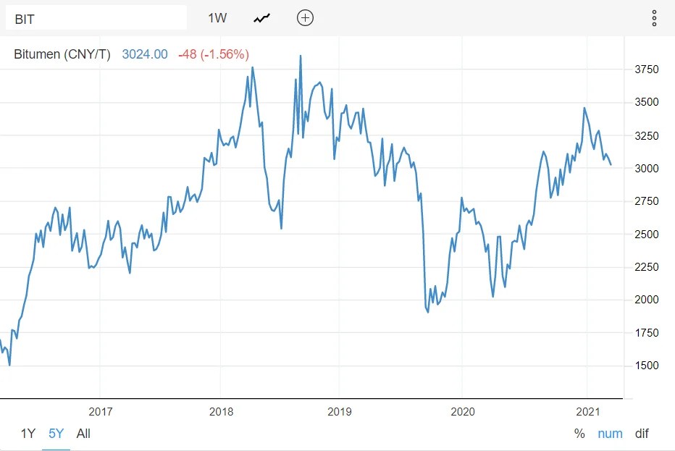Toggle percentage display mode
This screenshot has width=675, height=451.
[579, 433]
